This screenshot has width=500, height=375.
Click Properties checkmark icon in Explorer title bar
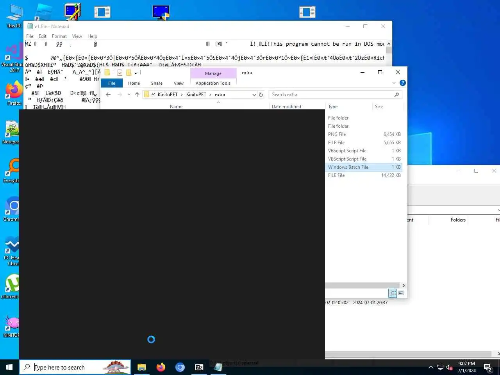[x=120, y=73]
